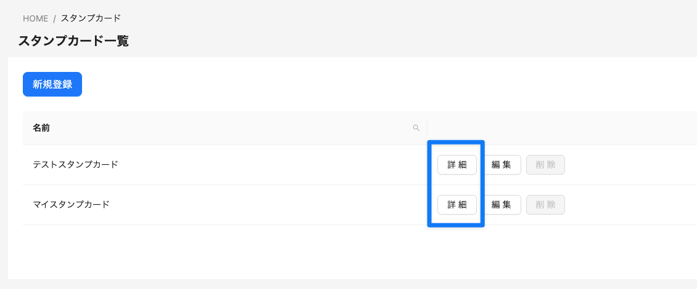Go to HOME via breadcrumb
697x289 pixels.
(x=35, y=18)
